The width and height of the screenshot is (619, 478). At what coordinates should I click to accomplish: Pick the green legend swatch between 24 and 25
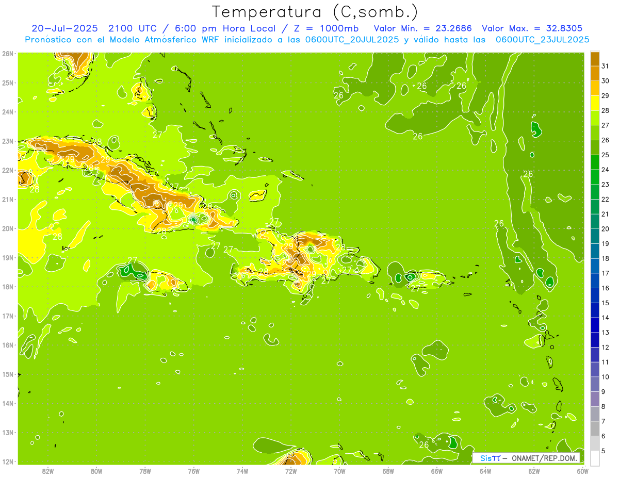(595, 162)
